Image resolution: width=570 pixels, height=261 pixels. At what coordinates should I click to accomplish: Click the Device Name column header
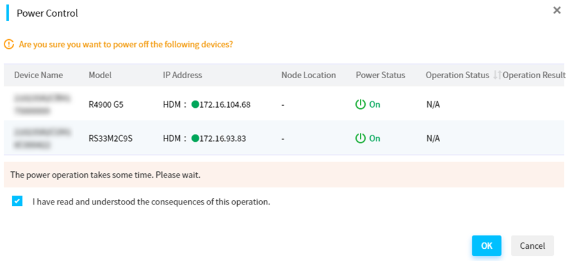pyautogui.click(x=39, y=75)
